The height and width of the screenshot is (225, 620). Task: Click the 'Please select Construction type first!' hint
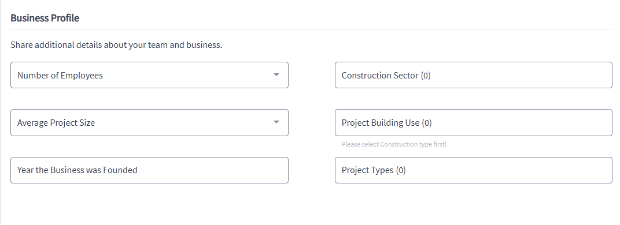coord(394,144)
